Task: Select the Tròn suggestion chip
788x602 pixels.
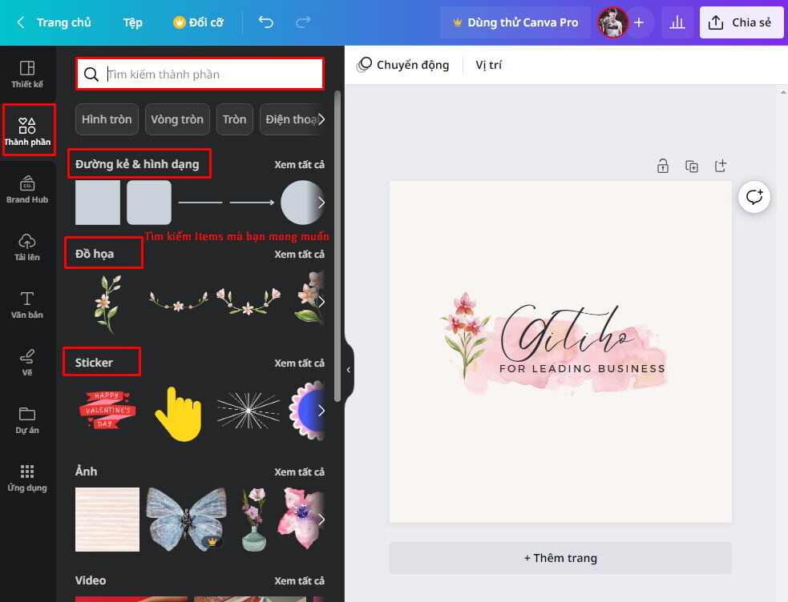Action: [x=235, y=119]
